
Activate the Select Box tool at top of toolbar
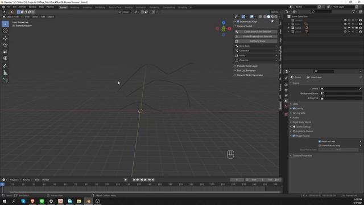(5, 24)
